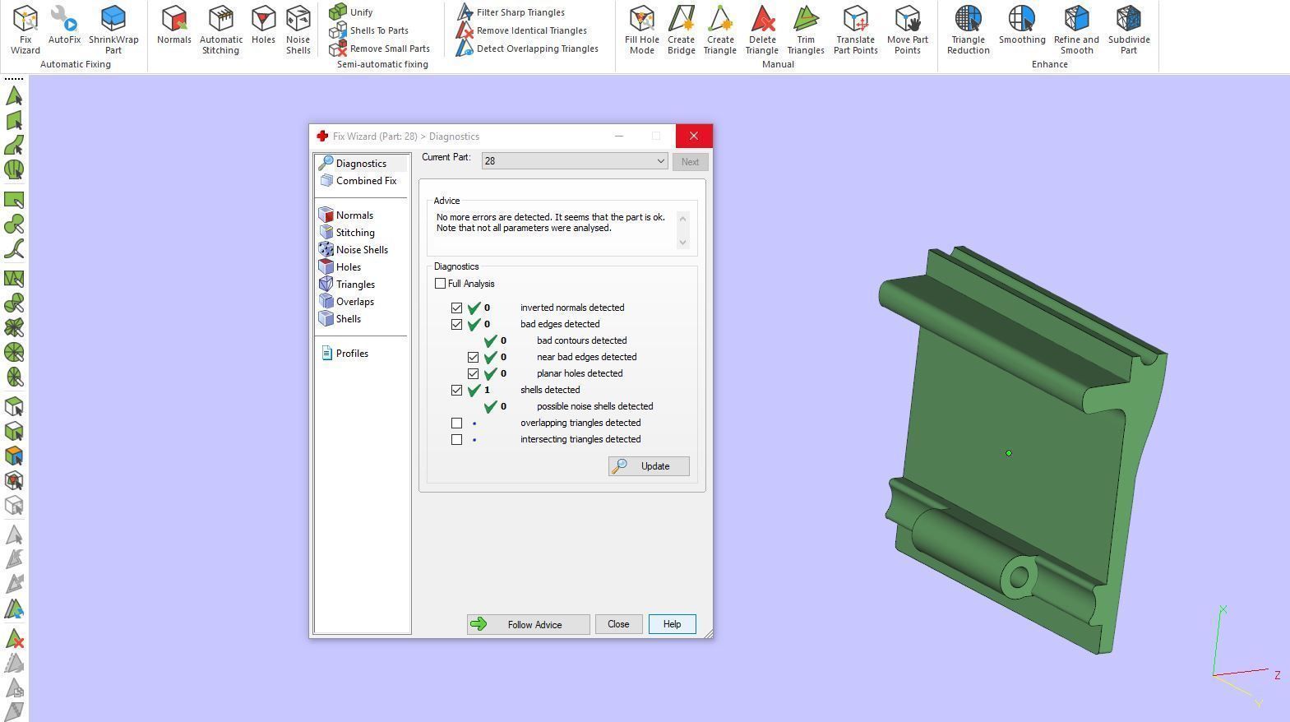Open Shells page in wizard sidebar
The image size is (1290, 722).
[x=348, y=319]
